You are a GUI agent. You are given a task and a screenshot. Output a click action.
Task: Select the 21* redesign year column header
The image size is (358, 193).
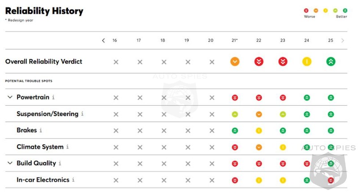234,40
